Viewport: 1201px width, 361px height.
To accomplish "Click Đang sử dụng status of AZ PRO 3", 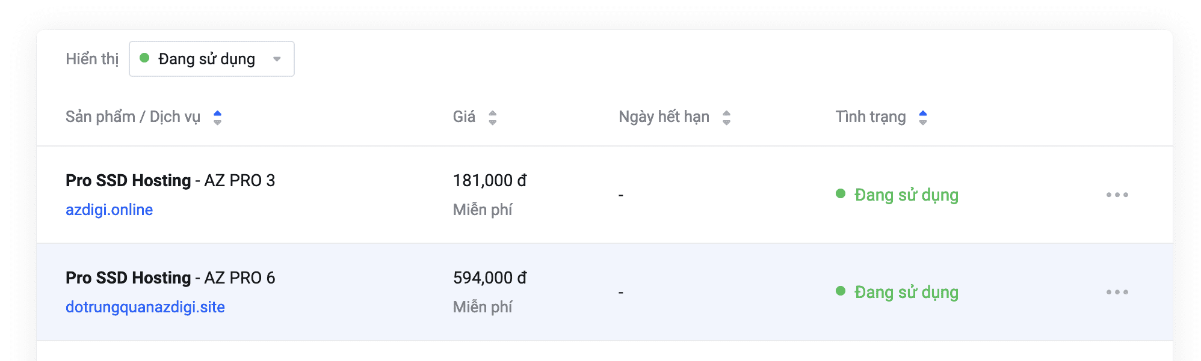I will [906, 195].
